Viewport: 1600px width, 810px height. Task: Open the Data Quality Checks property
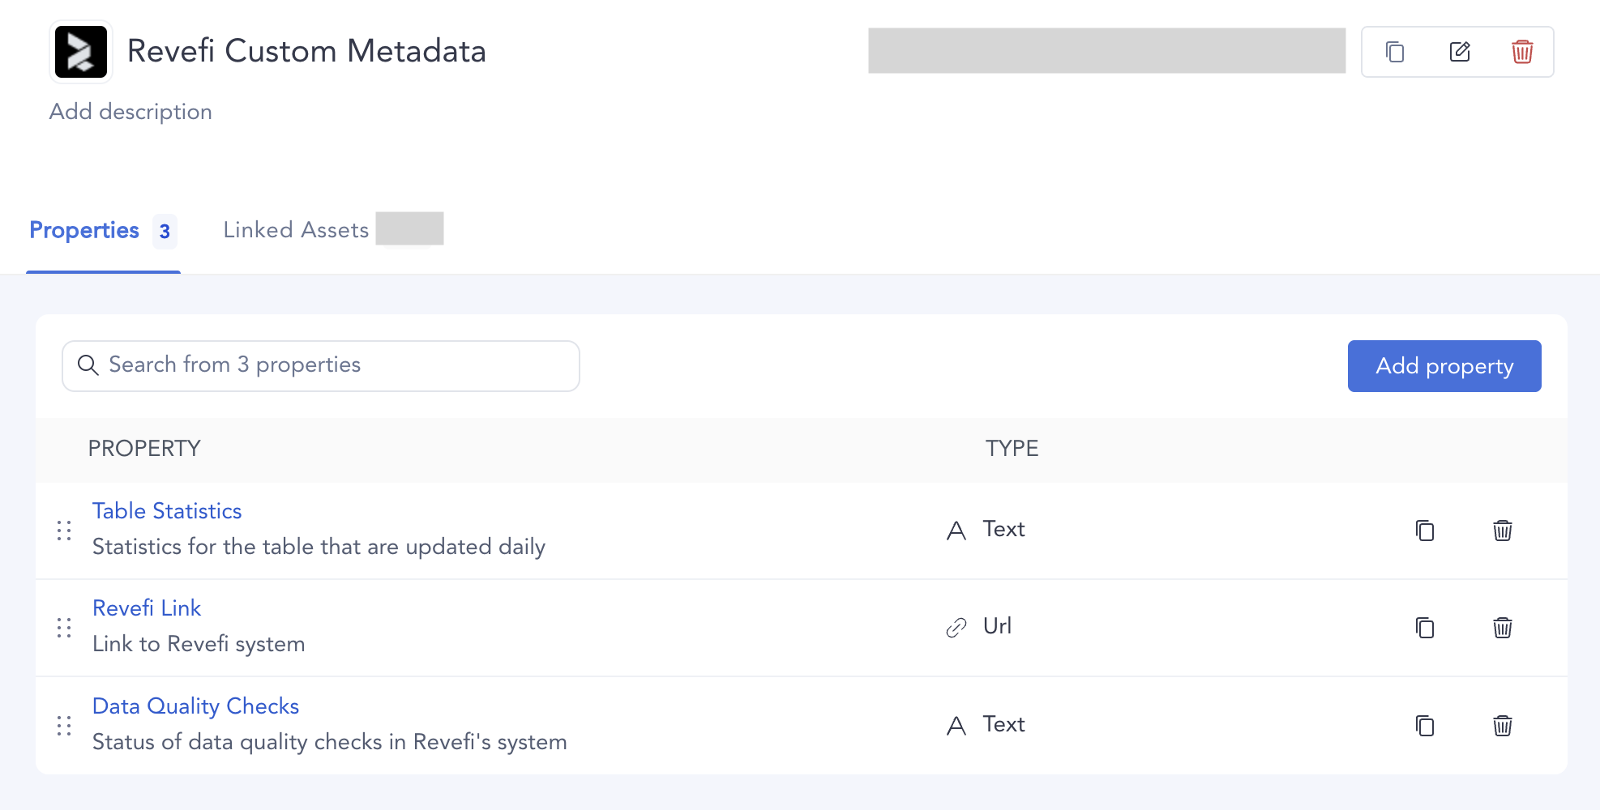(x=195, y=706)
